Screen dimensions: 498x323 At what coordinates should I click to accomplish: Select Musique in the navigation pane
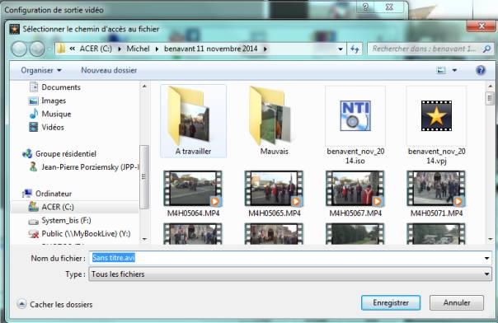pos(49,114)
